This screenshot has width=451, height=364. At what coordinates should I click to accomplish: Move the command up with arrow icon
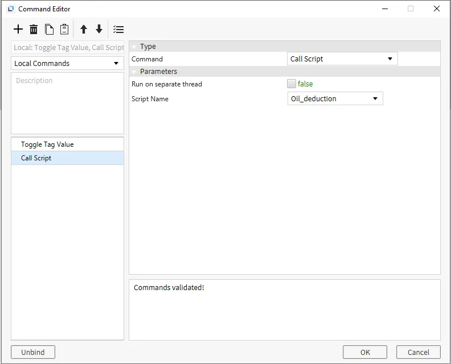click(x=84, y=30)
